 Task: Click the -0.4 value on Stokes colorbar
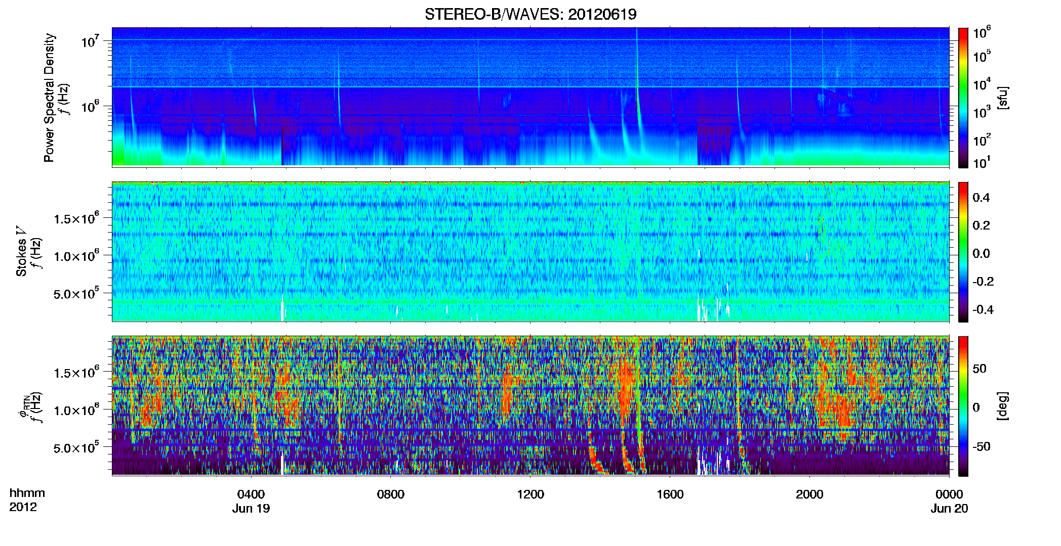tap(983, 309)
